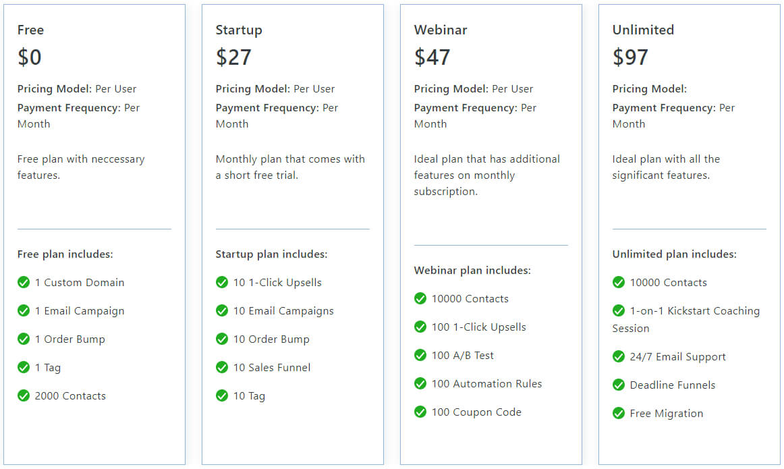Click the $97 price on Unlimited plan
Screen dimensions: 784x469
[629, 57]
